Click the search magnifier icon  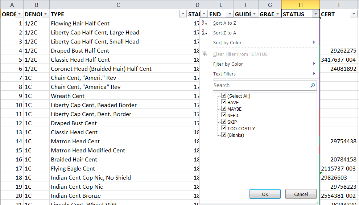(x=313, y=85)
